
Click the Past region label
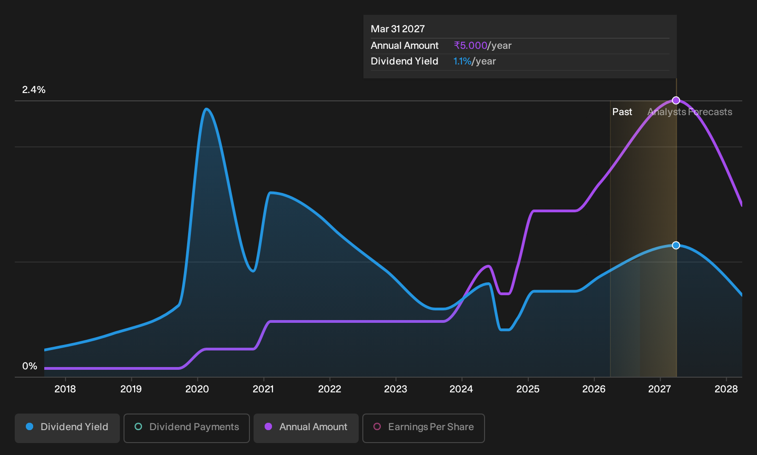click(x=622, y=112)
